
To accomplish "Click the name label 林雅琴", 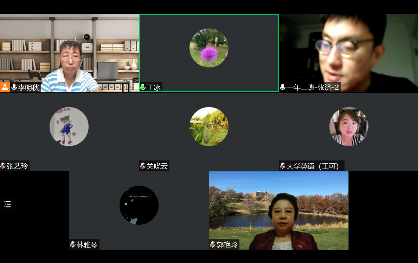I will [87, 245].
